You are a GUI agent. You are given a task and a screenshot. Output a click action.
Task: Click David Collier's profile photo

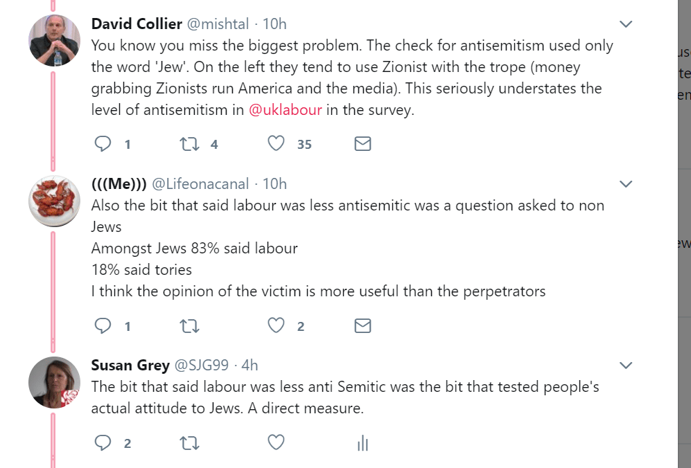pyautogui.click(x=54, y=40)
